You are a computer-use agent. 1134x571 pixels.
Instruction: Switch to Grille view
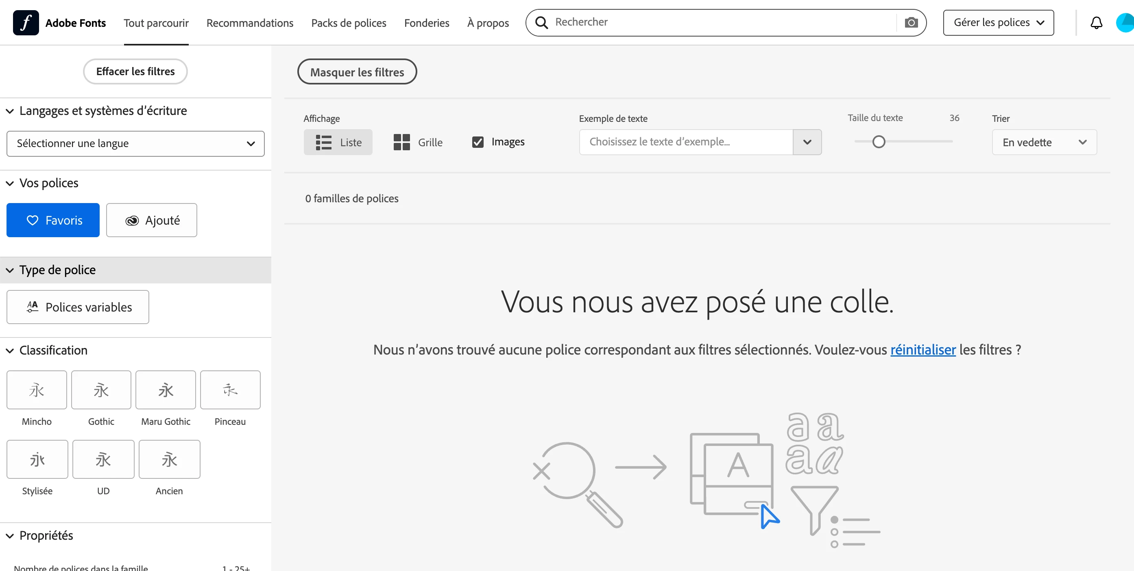[418, 142]
